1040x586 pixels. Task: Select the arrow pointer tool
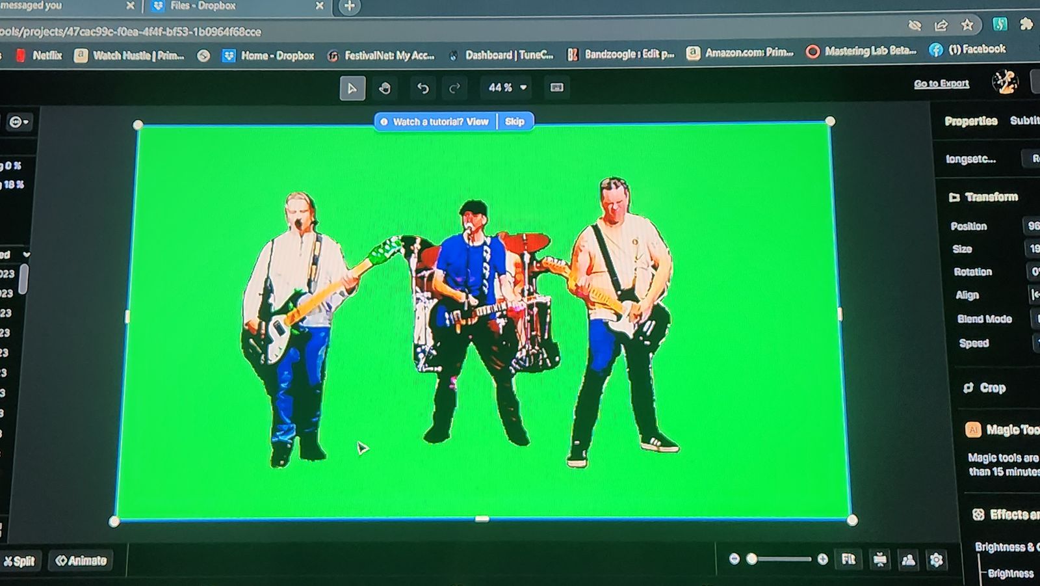tap(352, 88)
